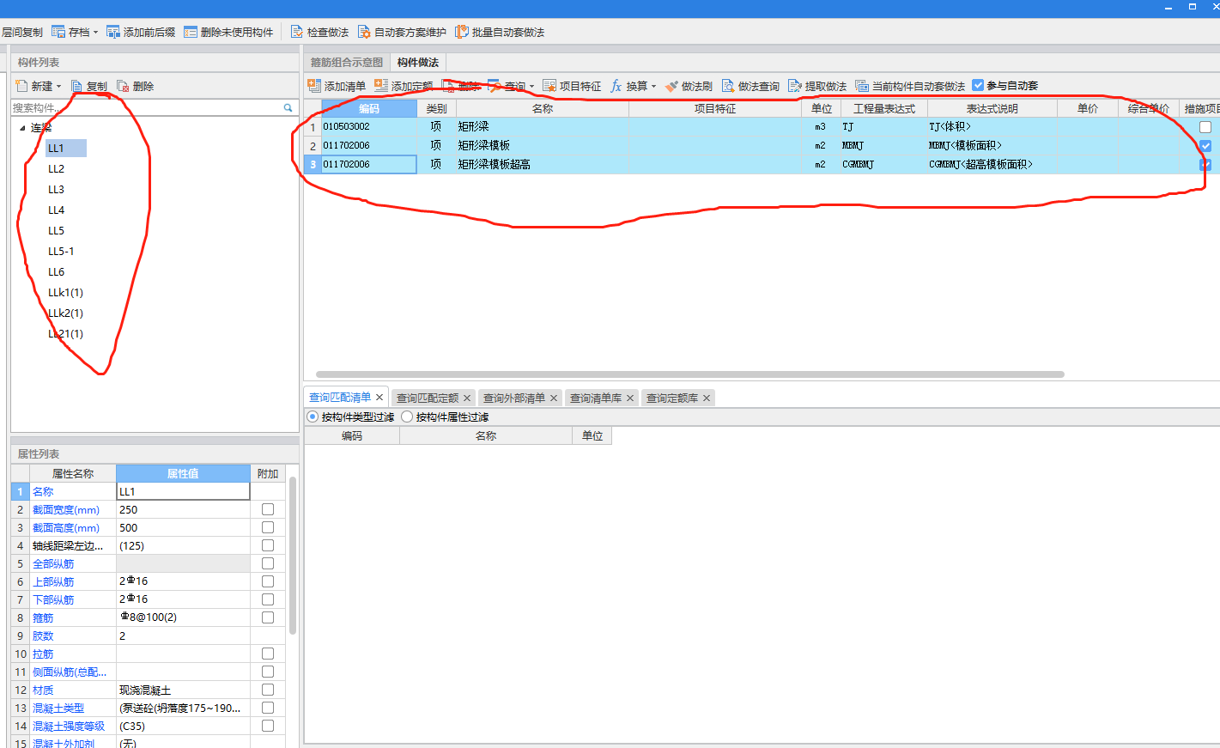
Task: Open 查询 dropdown arrow
Action: point(531,87)
